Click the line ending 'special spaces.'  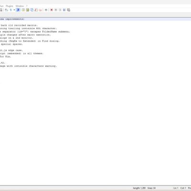11,44
